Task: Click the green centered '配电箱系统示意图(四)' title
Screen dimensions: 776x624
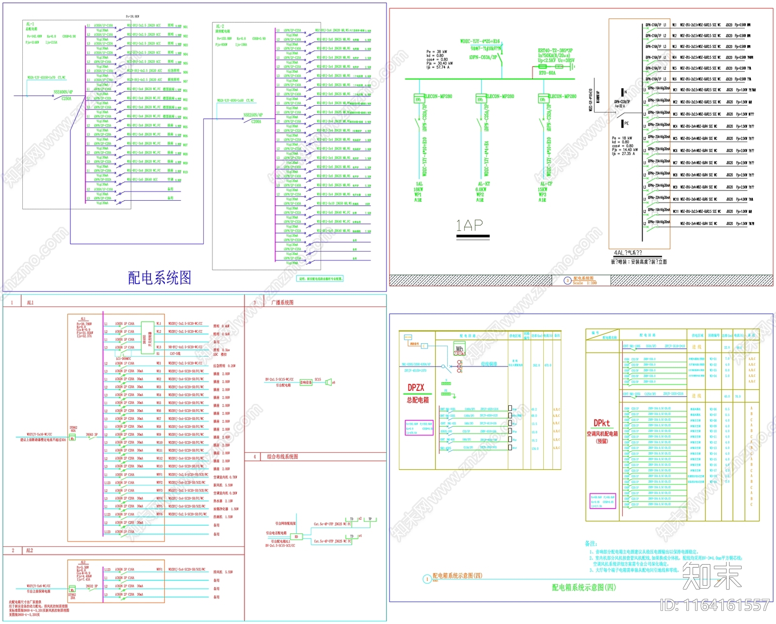Action: point(583,588)
